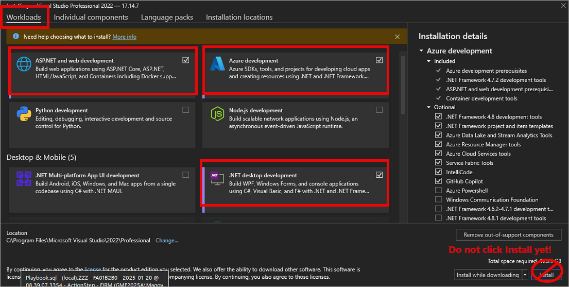Image resolution: width=569 pixels, height=287 pixels.
Task: Click the Azure development logo icon
Action: tap(217, 64)
